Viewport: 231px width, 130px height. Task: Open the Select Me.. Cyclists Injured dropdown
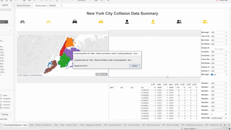coord(219,118)
